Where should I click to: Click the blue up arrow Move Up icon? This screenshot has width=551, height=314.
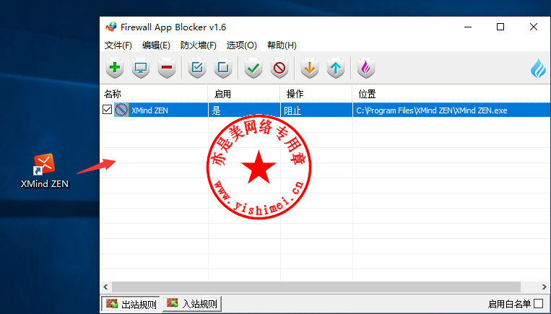(x=336, y=68)
